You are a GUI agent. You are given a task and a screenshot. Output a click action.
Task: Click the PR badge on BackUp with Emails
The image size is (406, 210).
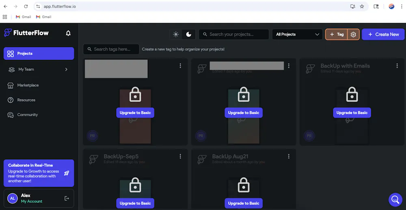point(309,136)
